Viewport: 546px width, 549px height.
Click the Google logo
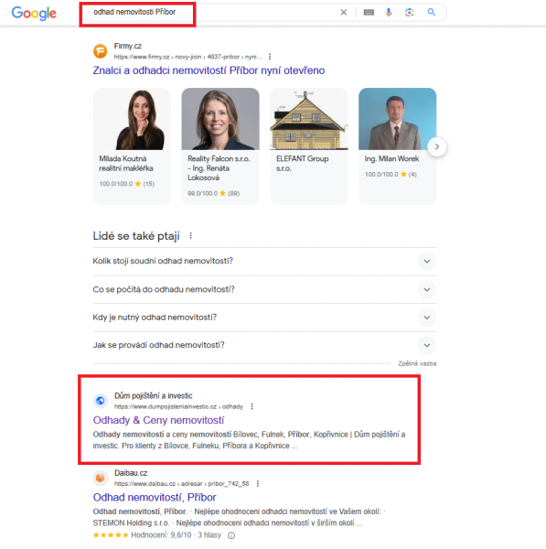34,13
